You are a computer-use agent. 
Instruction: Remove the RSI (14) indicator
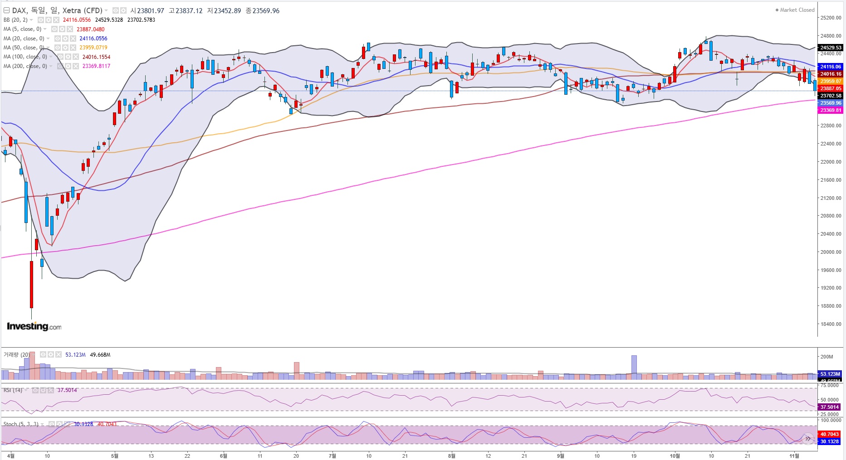click(50, 390)
